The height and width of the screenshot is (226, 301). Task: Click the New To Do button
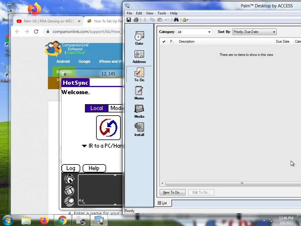click(x=172, y=192)
